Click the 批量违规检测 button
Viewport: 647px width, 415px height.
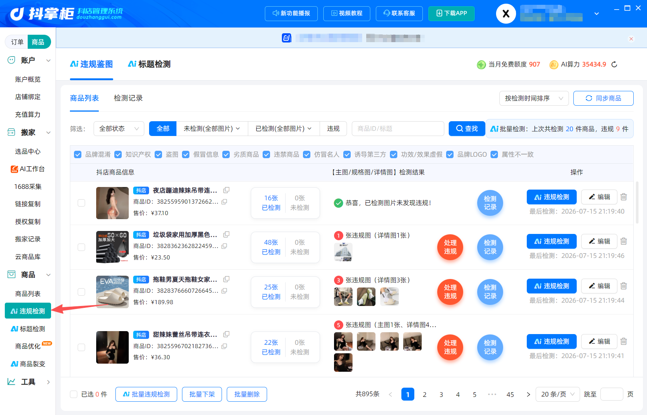coord(146,394)
